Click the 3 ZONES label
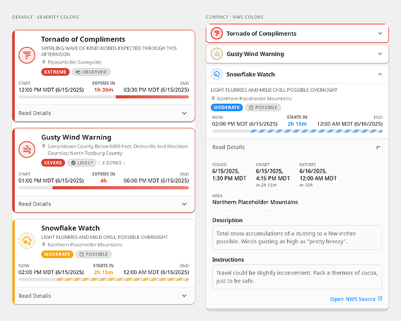This screenshot has height=321, width=401. click(112, 163)
